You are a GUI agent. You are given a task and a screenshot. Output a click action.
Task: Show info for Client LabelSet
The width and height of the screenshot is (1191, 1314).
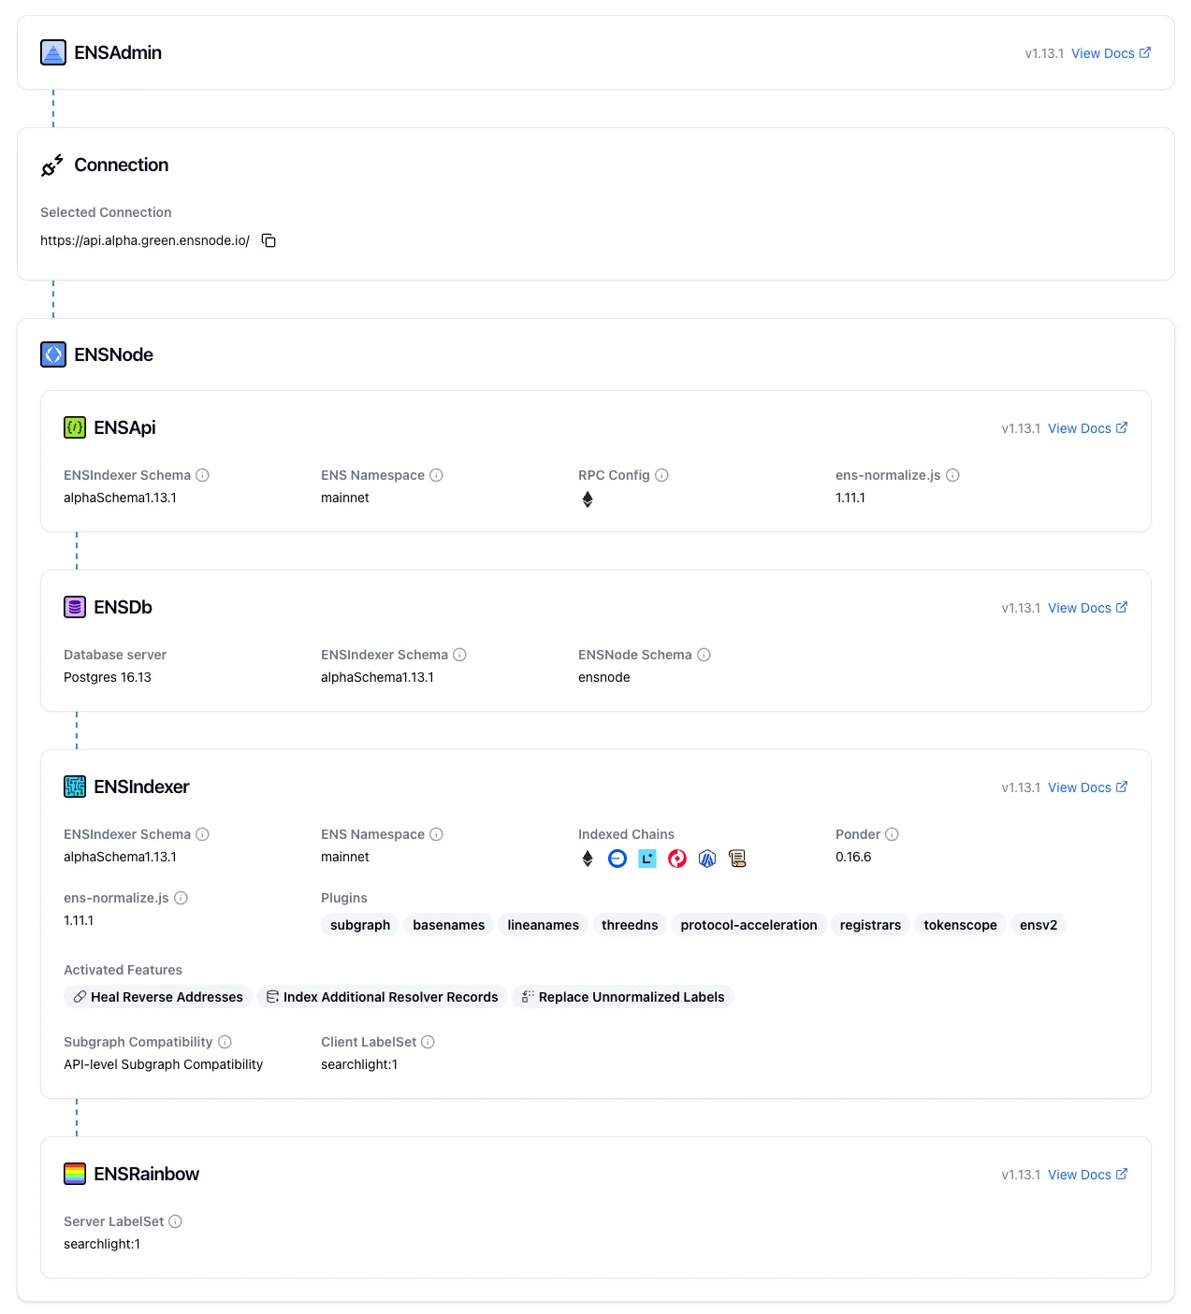428,1042
